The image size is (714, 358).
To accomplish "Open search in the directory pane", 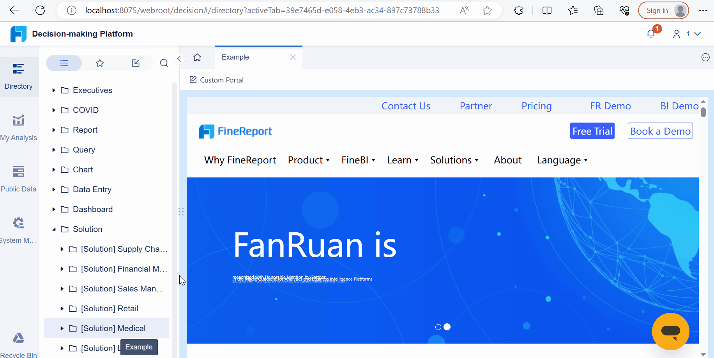I will pyautogui.click(x=164, y=63).
